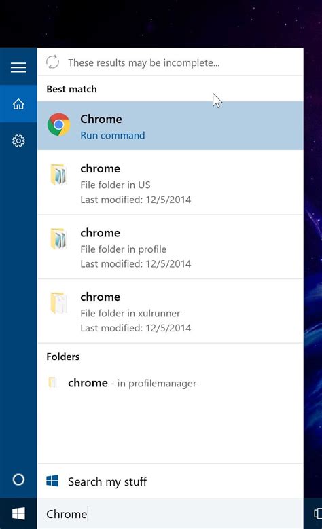This screenshot has height=529, width=322.
Task: Click the Cortana circle icon
Action: 18,479
